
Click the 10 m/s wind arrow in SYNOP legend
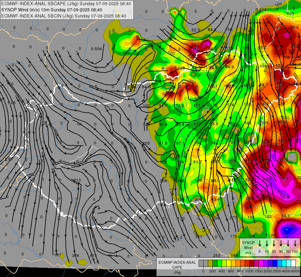pyautogui.click(x=267, y=243)
